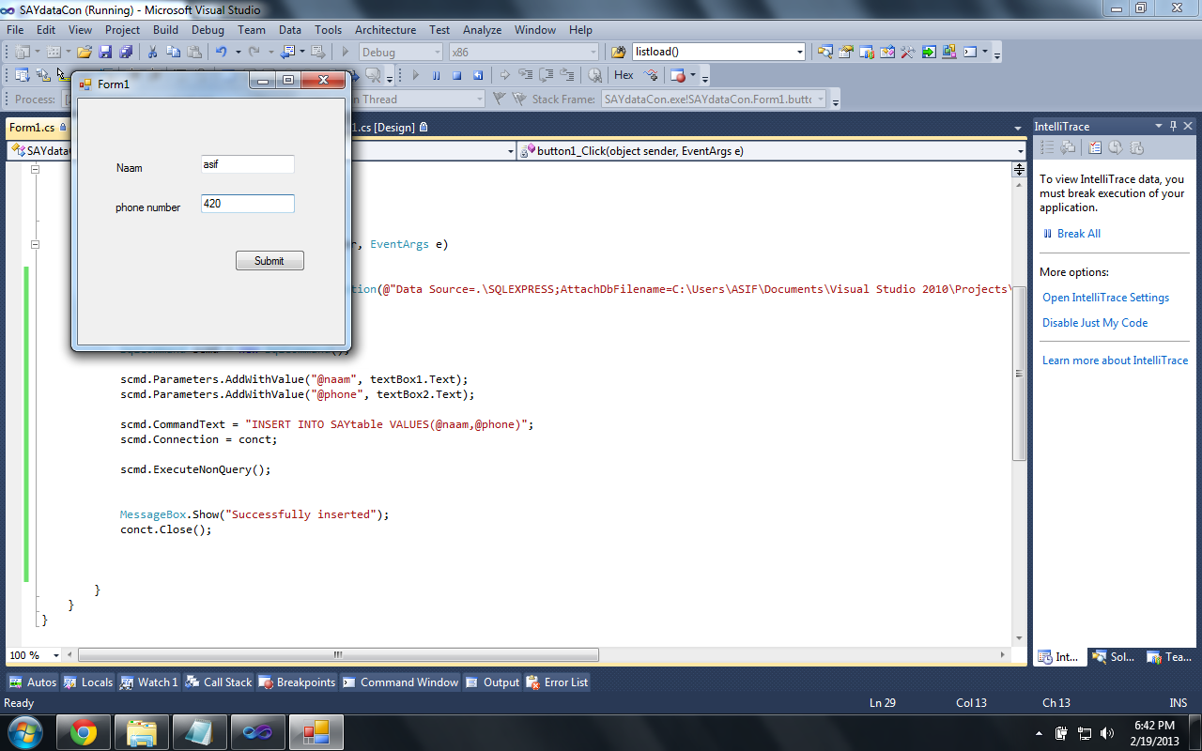
Task: Click the Find in Files icon
Action: (618, 53)
